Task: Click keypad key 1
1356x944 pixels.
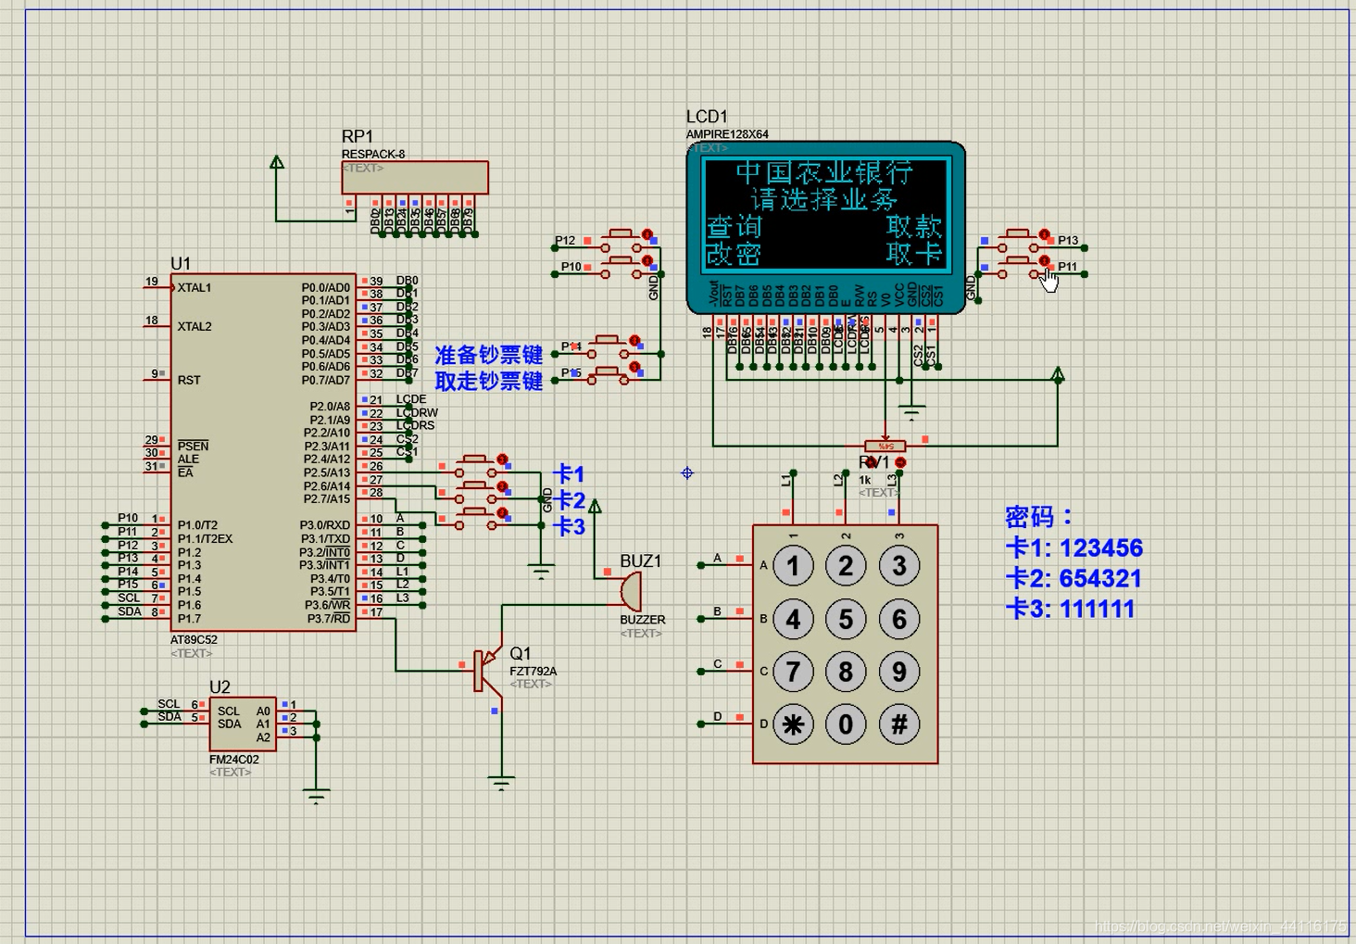Action: coord(793,566)
